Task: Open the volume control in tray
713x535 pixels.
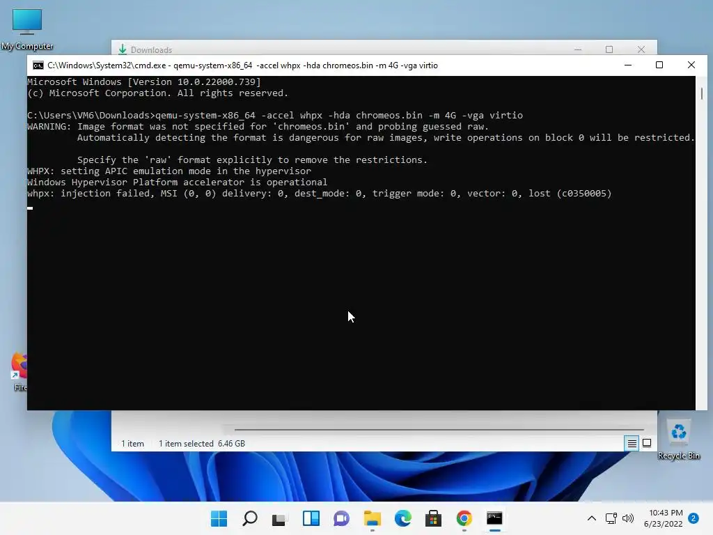Action: pyautogui.click(x=628, y=518)
